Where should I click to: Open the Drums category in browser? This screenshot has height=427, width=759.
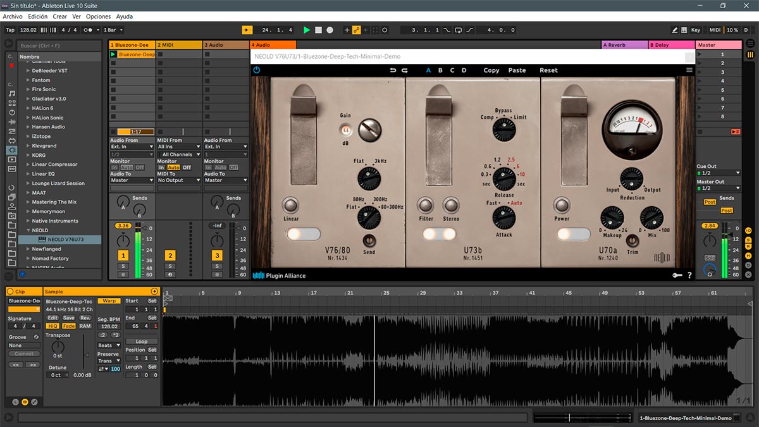12,103
